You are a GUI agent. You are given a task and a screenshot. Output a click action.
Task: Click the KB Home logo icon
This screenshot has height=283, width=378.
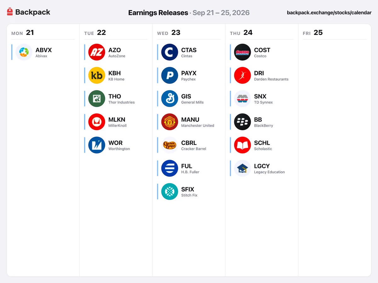pyautogui.click(x=97, y=75)
